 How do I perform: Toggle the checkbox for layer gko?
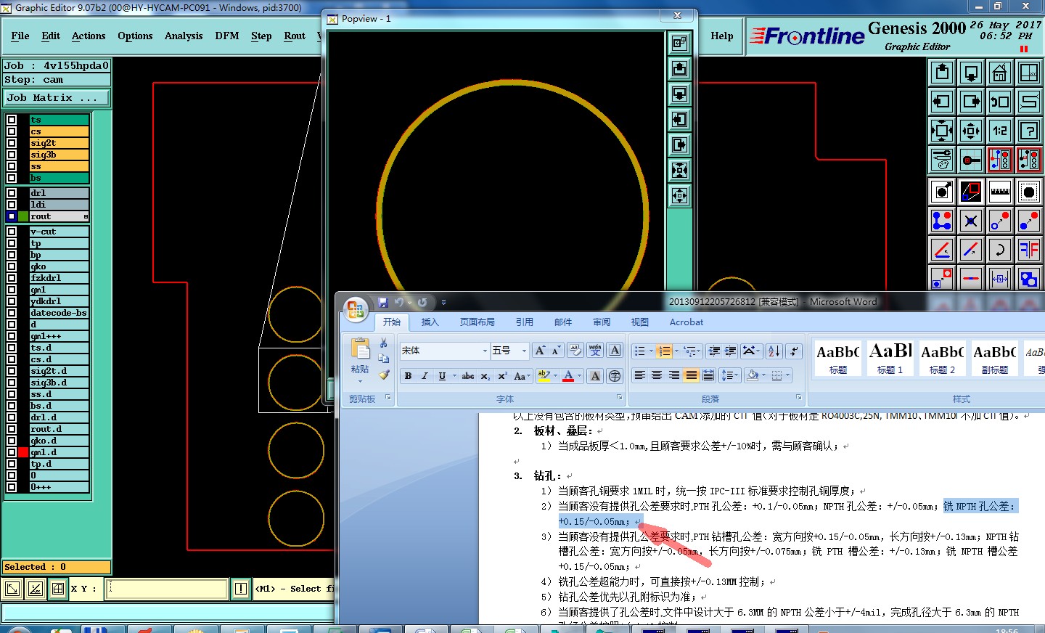coord(12,266)
